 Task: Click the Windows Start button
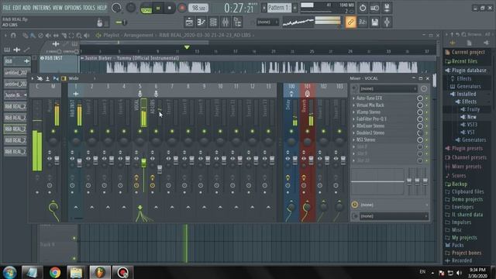[x=9, y=272]
